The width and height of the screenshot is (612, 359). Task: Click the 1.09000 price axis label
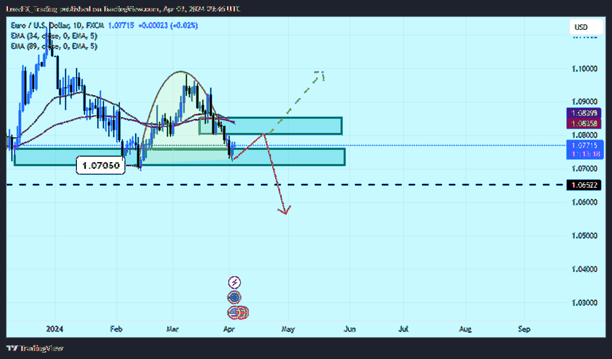point(585,101)
